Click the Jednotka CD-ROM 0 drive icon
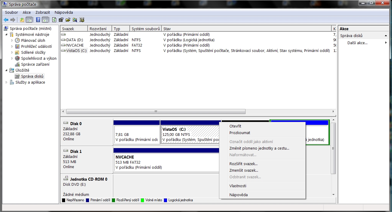Viewport: 392px width, 212px height. tap(66, 179)
